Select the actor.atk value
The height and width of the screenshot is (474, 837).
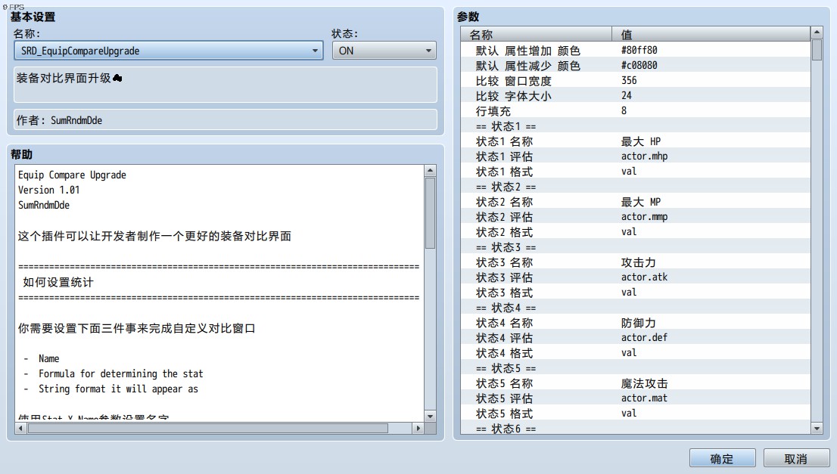[644, 277]
